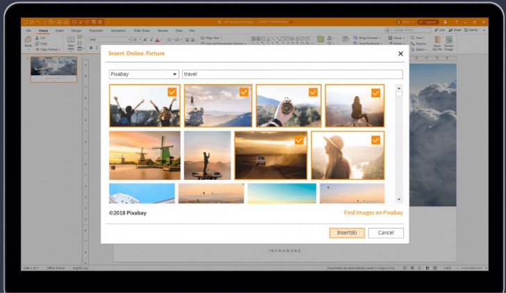Expand the Group dropdown in the ribbon
Screen dimensions: 506x293
click(404, 38)
